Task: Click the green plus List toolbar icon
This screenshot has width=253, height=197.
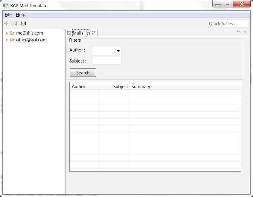Action: (6, 24)
